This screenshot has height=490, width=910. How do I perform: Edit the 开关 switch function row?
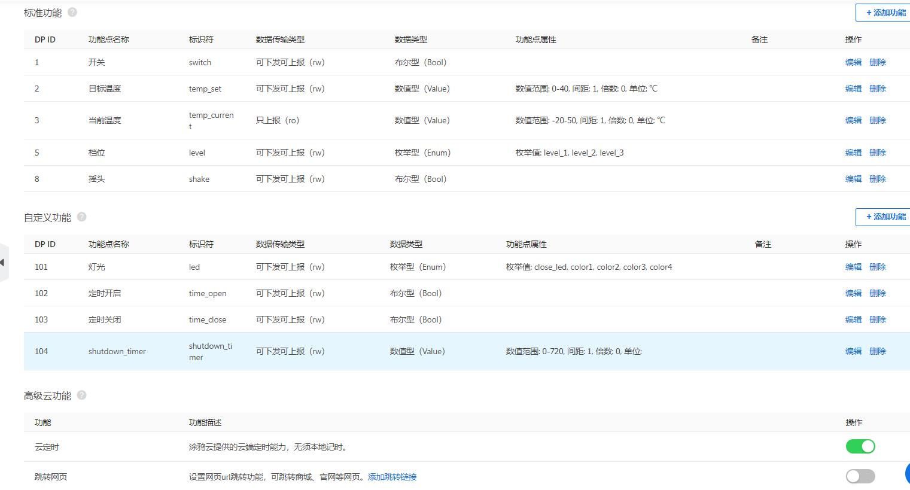[x=853, y=62]
